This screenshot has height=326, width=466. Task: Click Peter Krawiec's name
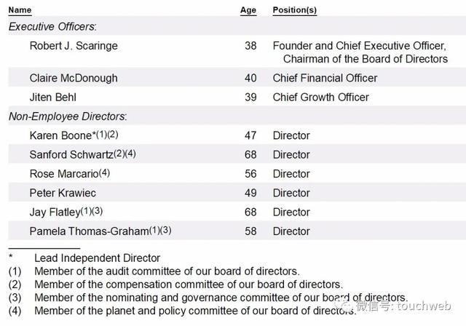(63, 193)
